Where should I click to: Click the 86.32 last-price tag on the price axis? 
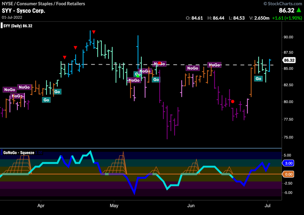[x=289, y=60]
